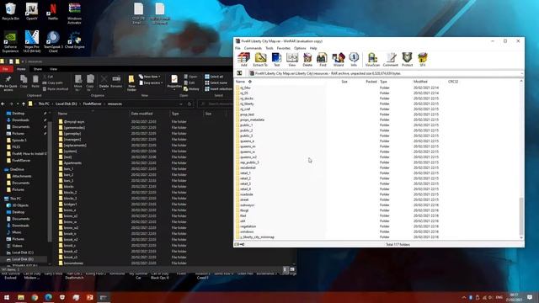The width and height of the screenshot is (539, 303).
Task: Click WinRAR up-one-level button beside address bar
Action: 239,73
